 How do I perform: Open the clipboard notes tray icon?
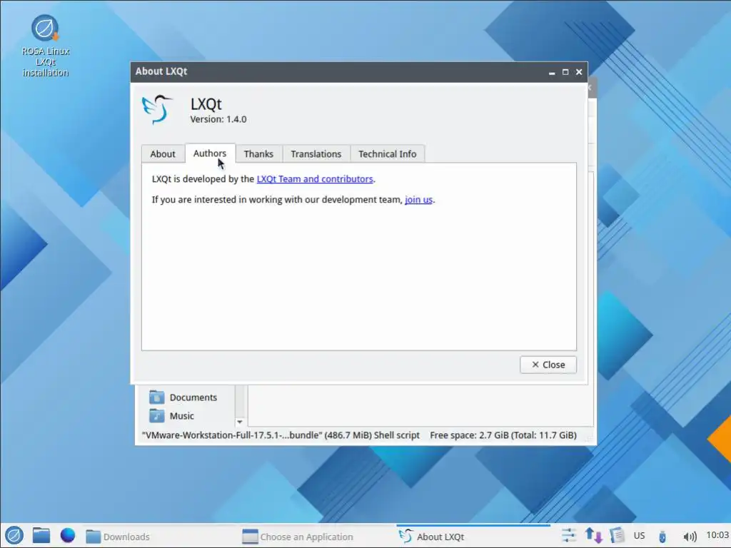tap(617, 535)
